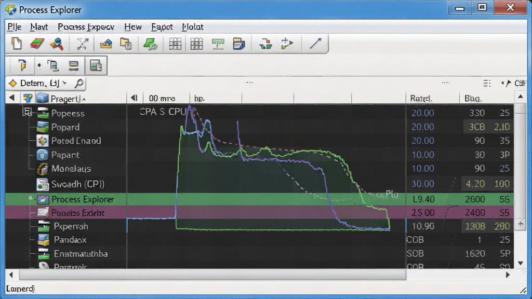
Task: Click the crossed arrows toolbar icon
Action: point(82,44)
